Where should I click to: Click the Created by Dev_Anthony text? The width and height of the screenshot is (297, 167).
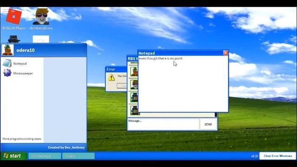[66, 148]
